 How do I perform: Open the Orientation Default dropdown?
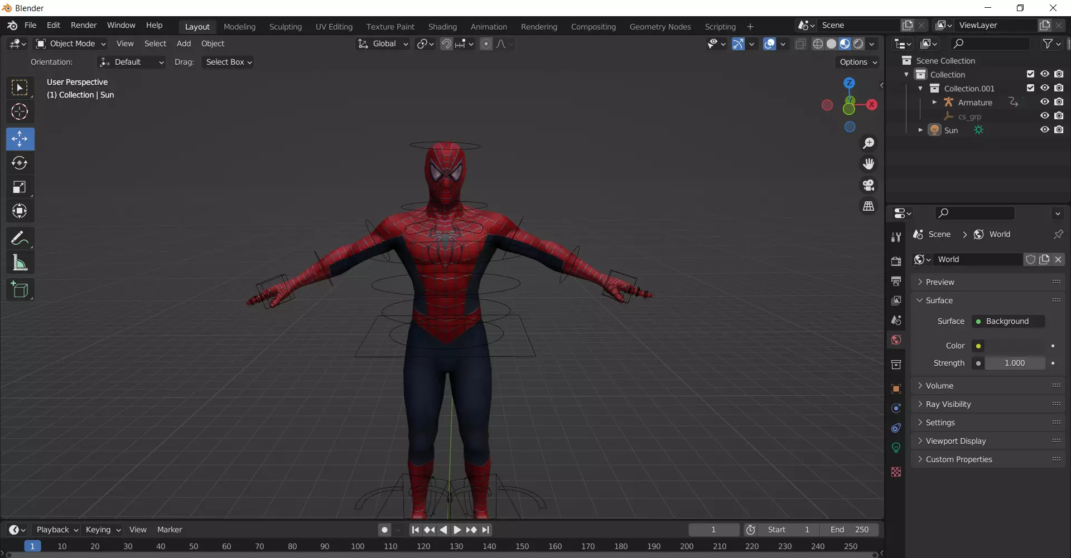point(131,62)
